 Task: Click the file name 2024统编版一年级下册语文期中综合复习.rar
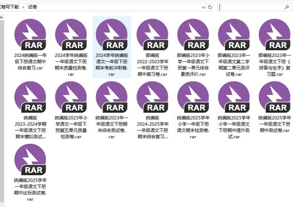(x=30, y=62)
